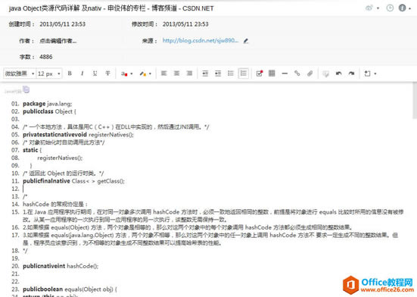The image size is (417, 297).
Task: Click line 01 'package java.lang;'
Action: click(x=48, y=104)
